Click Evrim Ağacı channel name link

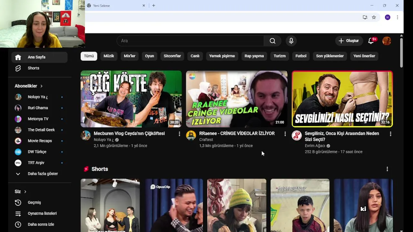coord(315,146)
